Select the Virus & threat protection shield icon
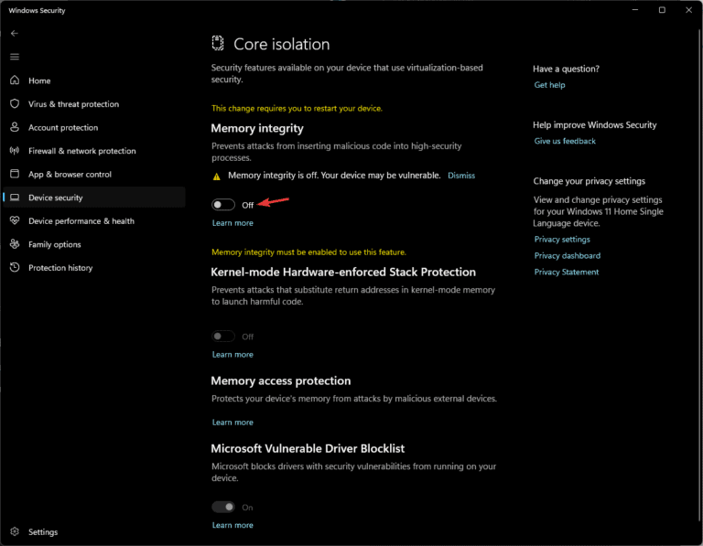This screenshot has width=703, height=546. click(x=15, y=103)
